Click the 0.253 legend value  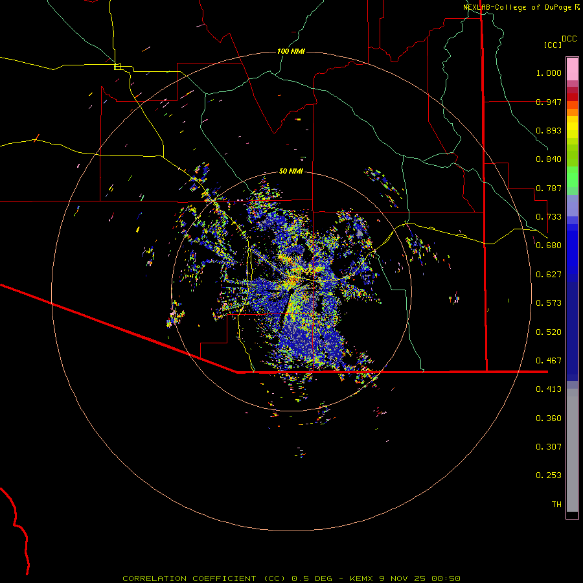pyautogui.click(x=549, y=475)
